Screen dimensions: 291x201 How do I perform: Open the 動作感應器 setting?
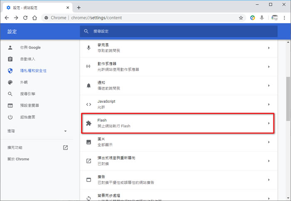179,67
